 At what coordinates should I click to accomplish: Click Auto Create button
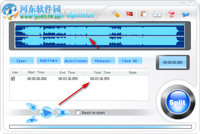click(76, 61)
